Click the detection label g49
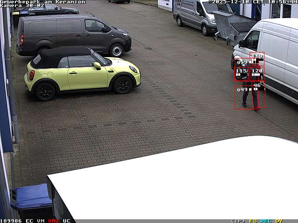The width and height of the screenshot is (298, 223). click(242, 90)
